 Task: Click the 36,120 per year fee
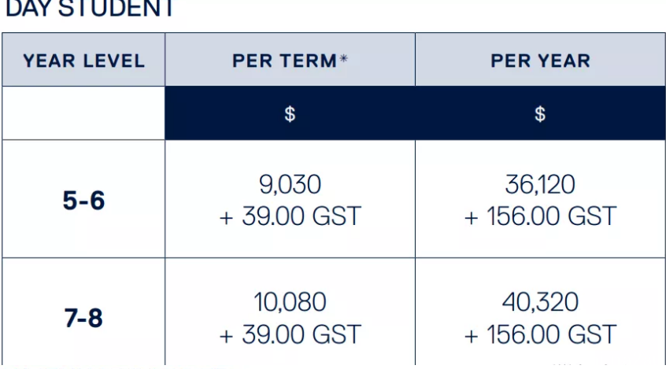pyautogui.click(x=540, y=184)
